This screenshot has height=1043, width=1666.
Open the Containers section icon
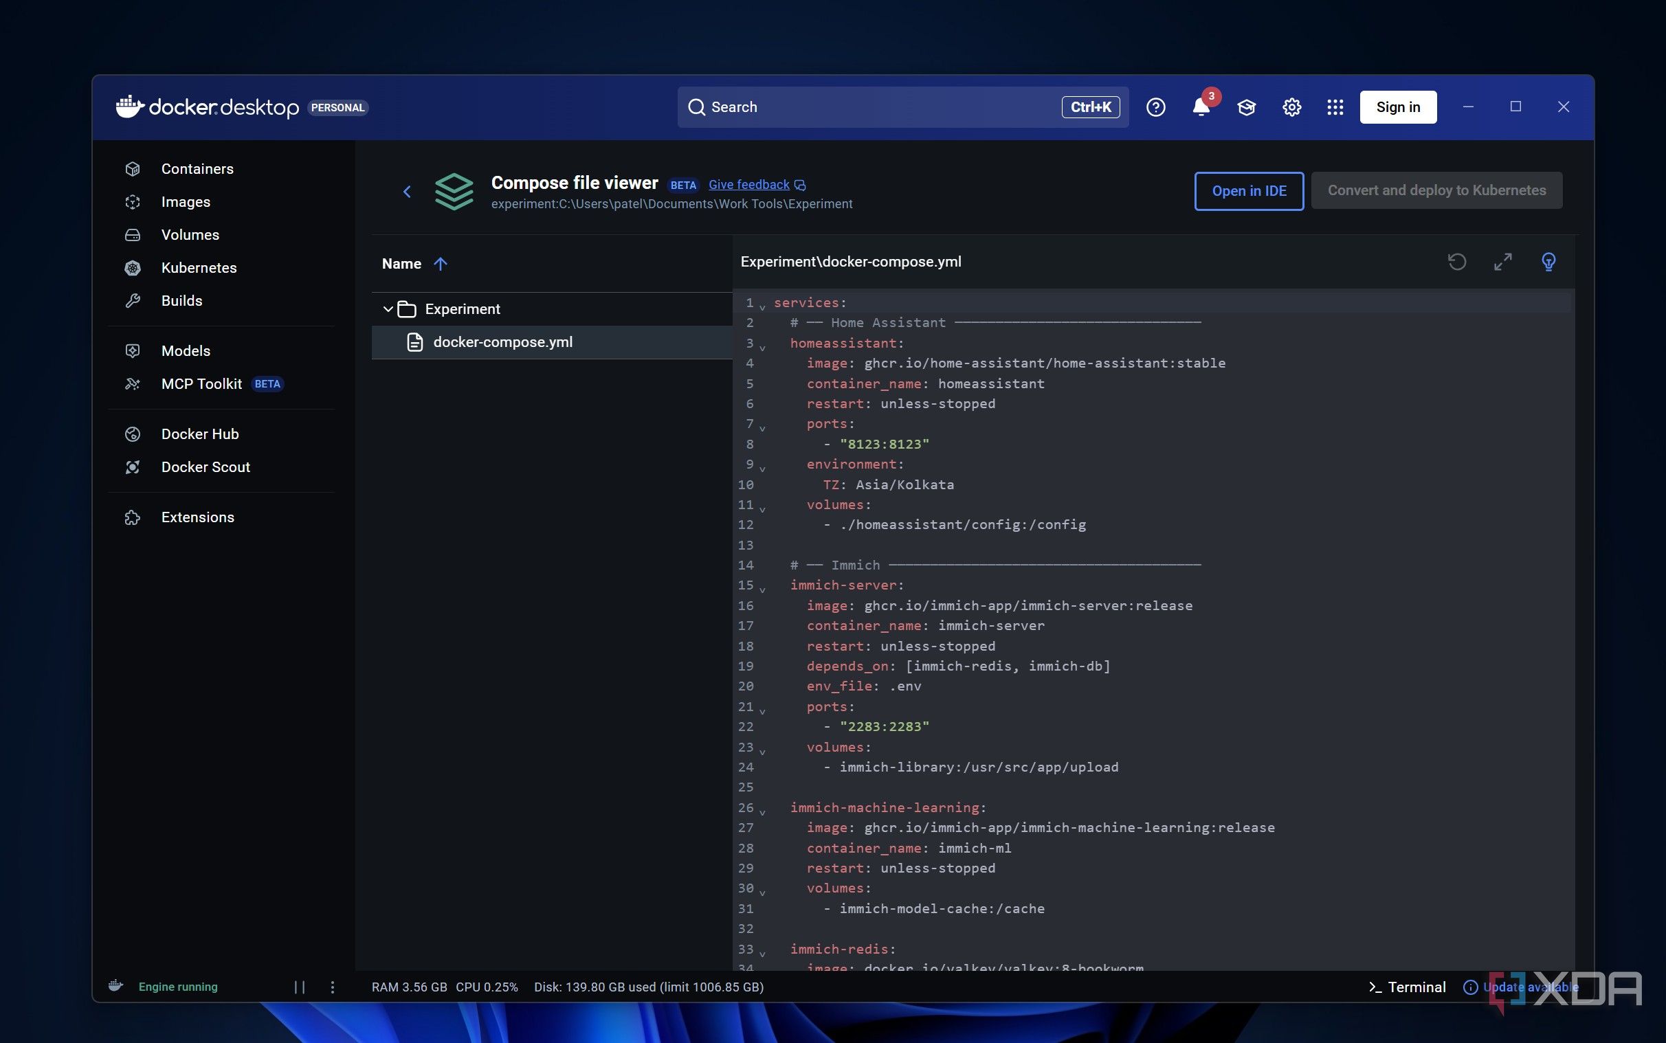[133, 169]
